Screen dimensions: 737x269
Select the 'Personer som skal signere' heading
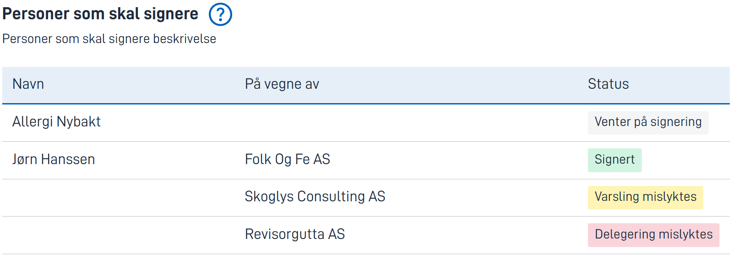pyautogui.click(x=100, y=14)
